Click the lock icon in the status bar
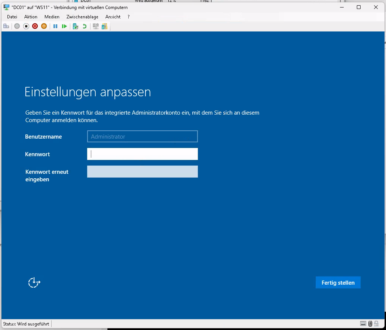Image resolution: width=386 pixels, height=330 pixels. (376, 324)
